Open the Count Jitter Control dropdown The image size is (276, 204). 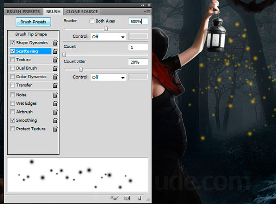pos(108,77)
